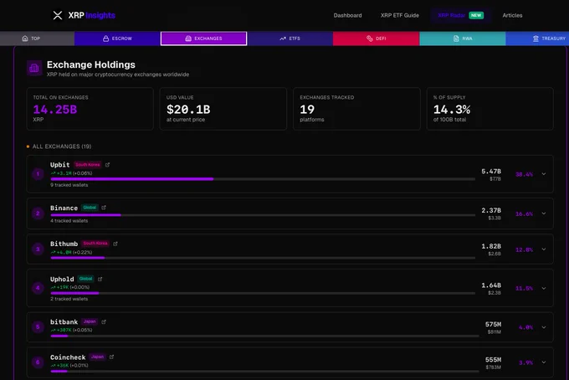Click the Bithumb holdings progress bar

(x=263, y=258)
